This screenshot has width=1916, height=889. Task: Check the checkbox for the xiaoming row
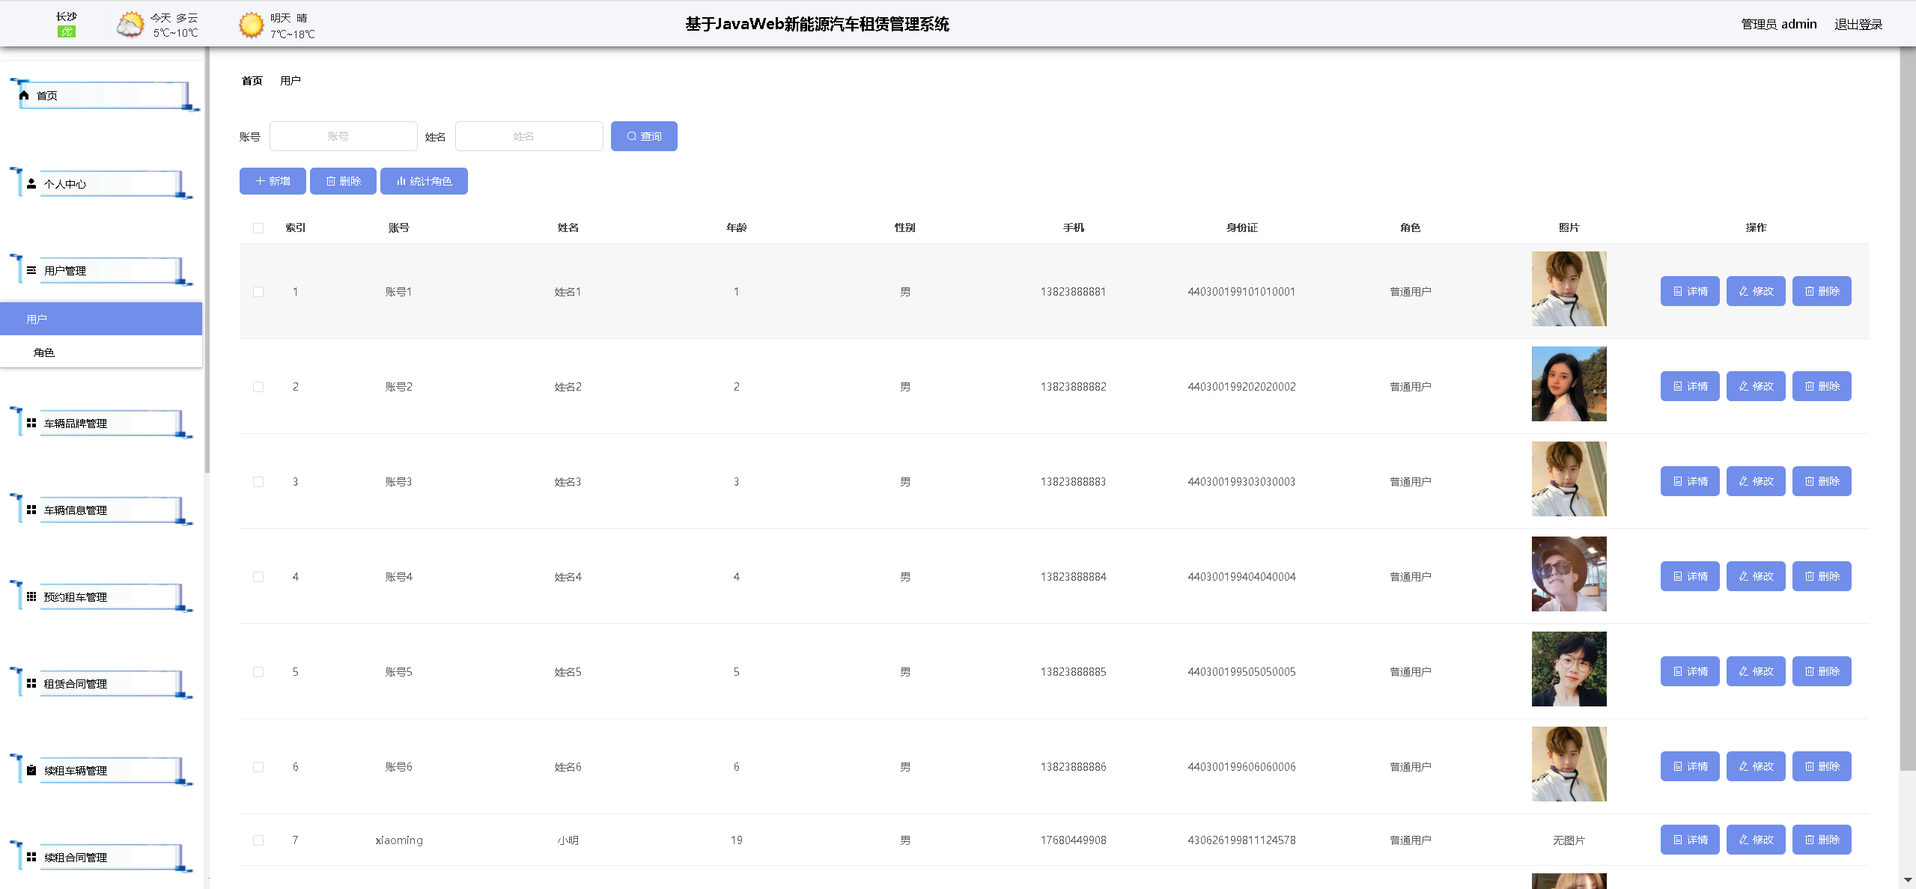tap(258, 840)
